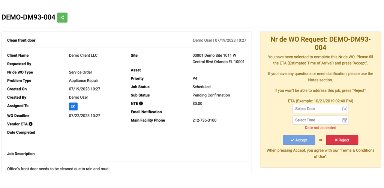Click the Appliance Repair problem type
The height and width of the screenshot is (188, 384).
(x=84, y=81)
